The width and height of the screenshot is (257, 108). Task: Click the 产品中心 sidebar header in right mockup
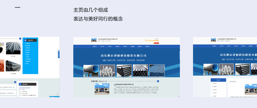coord(218,80)
